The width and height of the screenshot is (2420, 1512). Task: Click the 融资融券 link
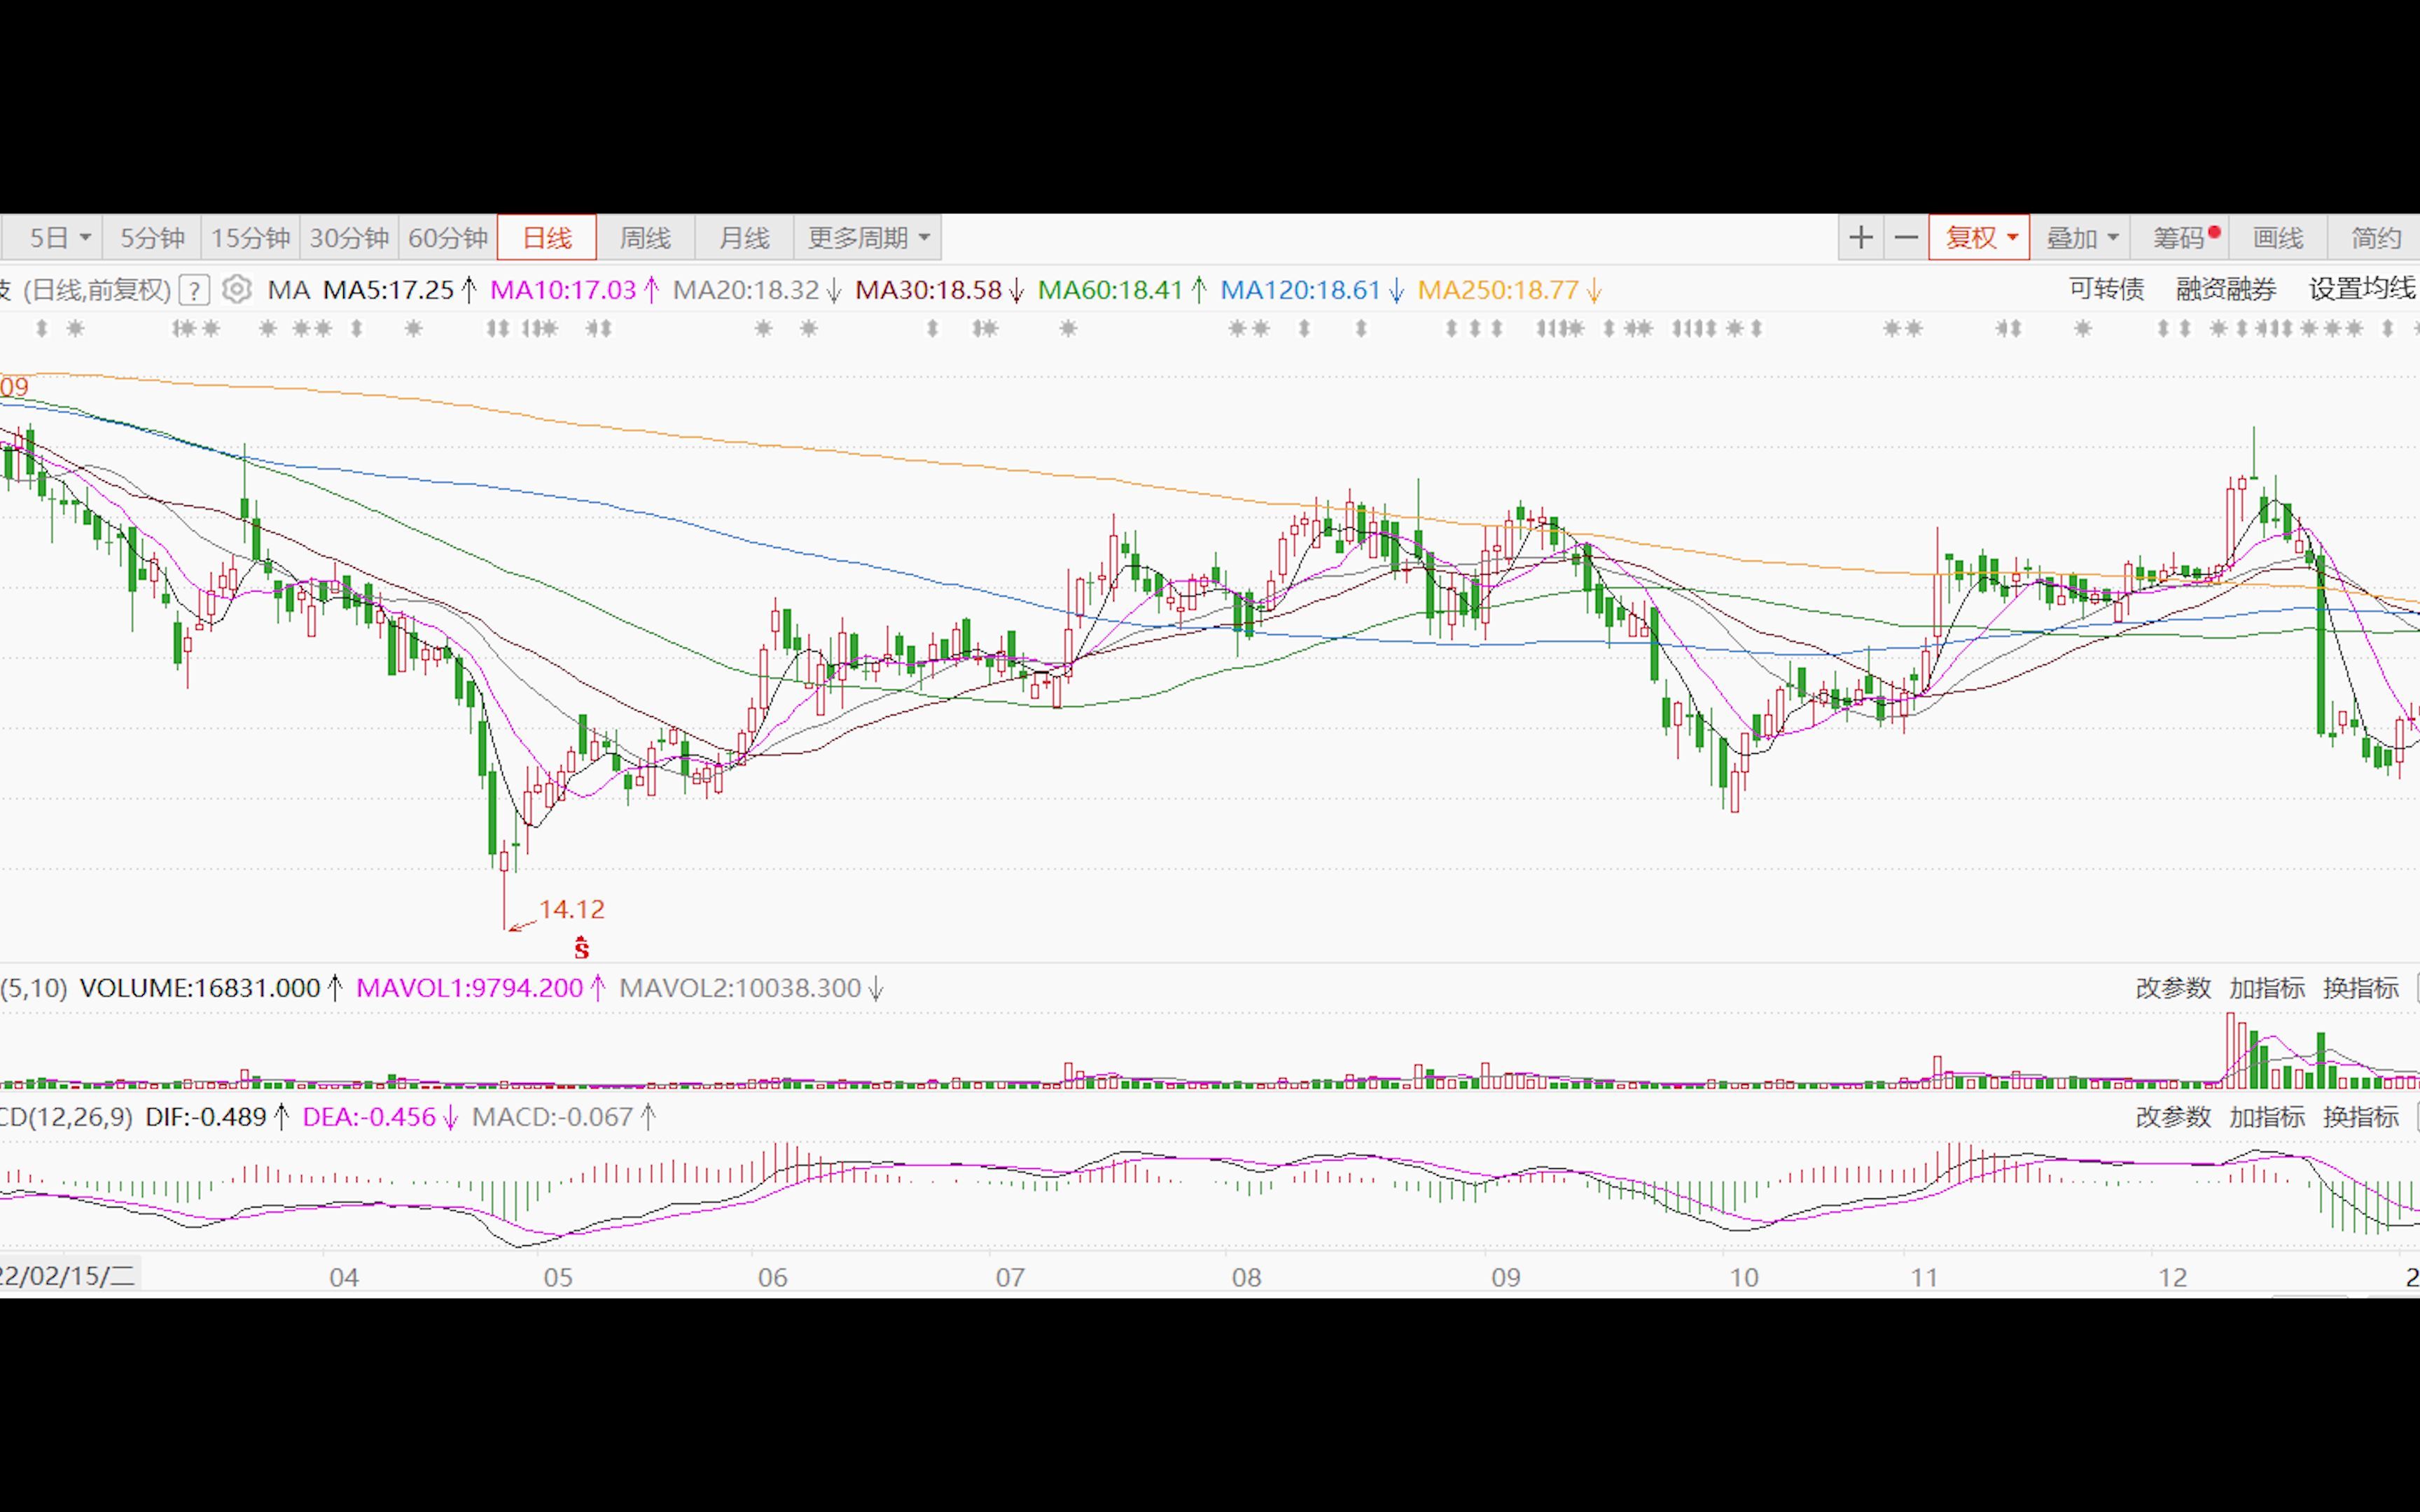(2226, 290)
